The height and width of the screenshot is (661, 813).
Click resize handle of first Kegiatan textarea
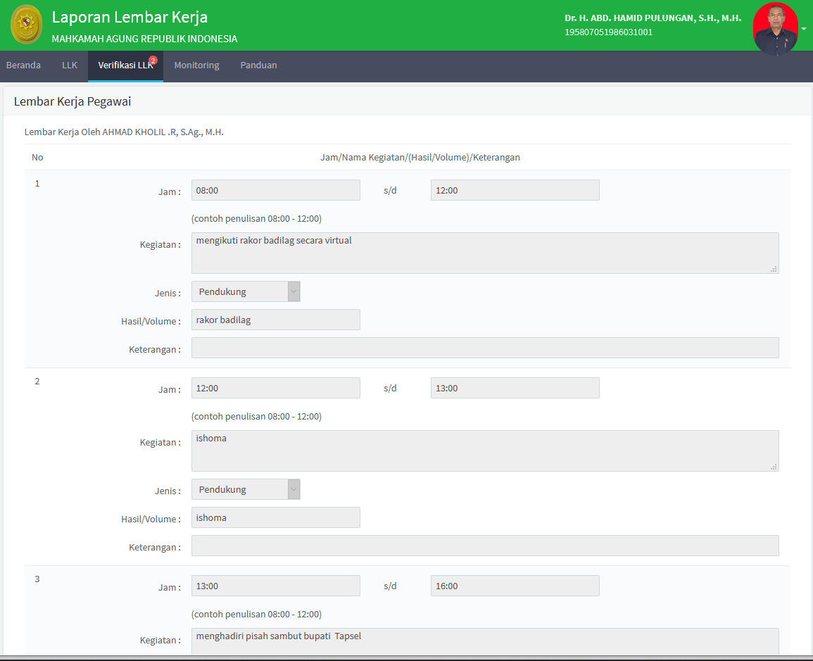(774, 269)
